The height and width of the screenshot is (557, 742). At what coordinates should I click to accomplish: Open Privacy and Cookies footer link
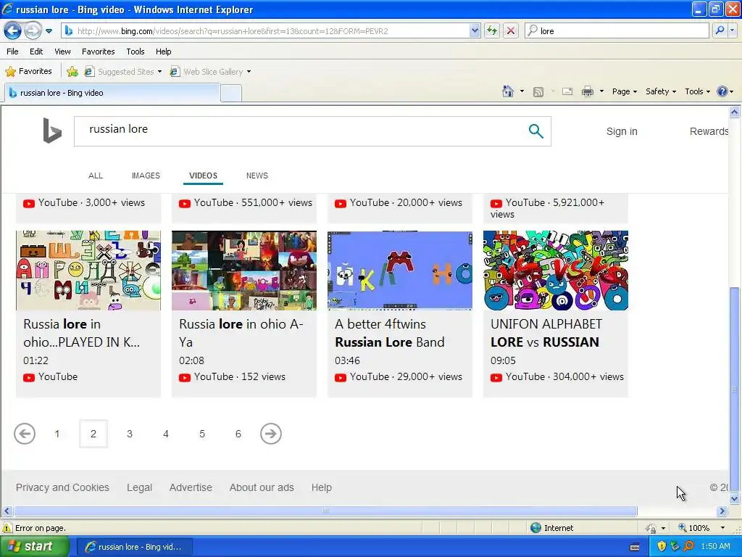tap(62, 487)
